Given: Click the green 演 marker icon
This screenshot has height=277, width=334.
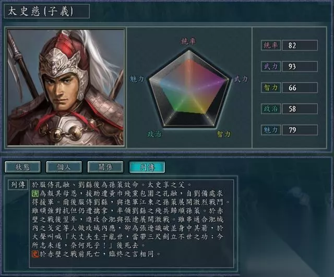Looking at the screenshot, I should click(x=35, y=194).
